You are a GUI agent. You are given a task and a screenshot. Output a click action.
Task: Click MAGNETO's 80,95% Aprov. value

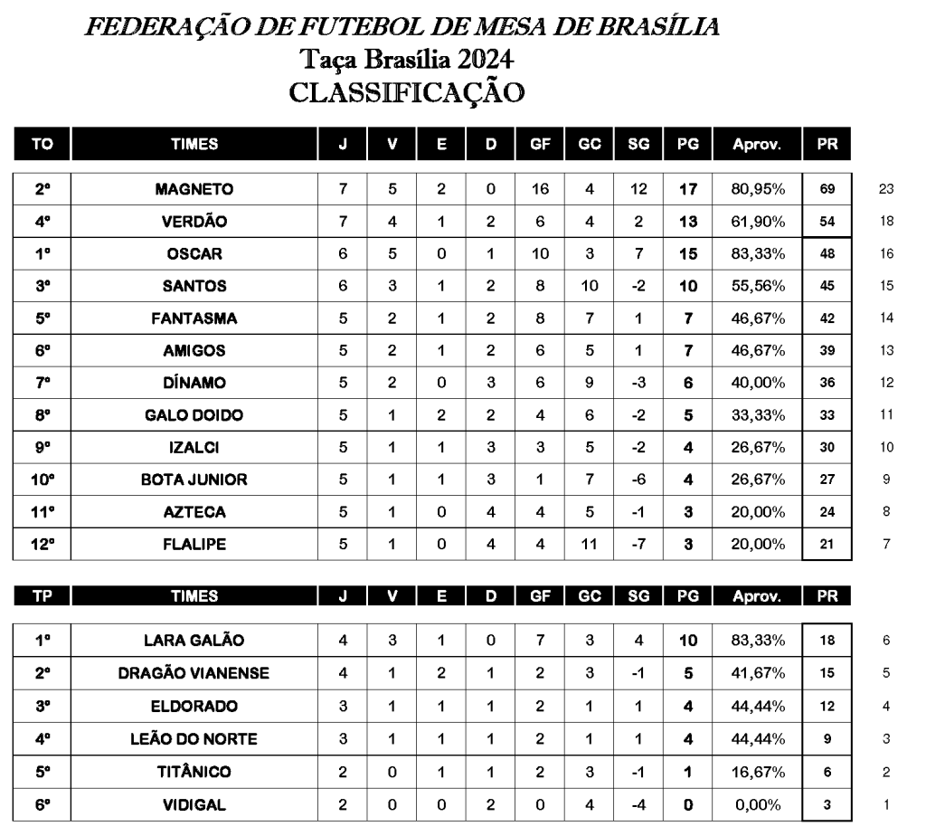tap(758, 189)
